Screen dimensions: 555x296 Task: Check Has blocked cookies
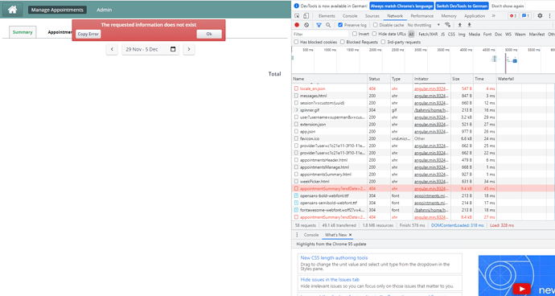click(x=296, y=42)
